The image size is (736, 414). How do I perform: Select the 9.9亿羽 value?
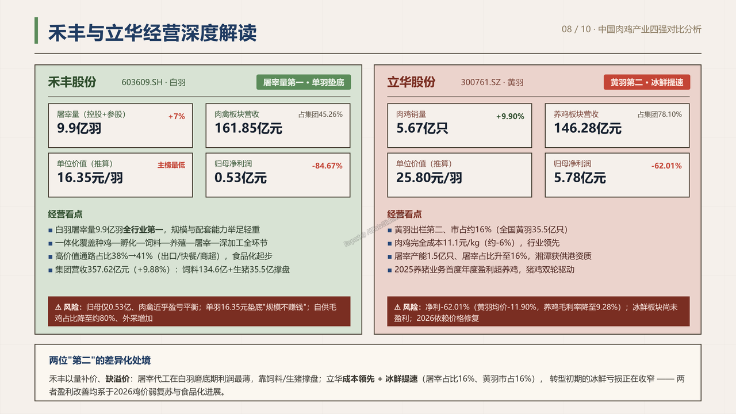79,128
